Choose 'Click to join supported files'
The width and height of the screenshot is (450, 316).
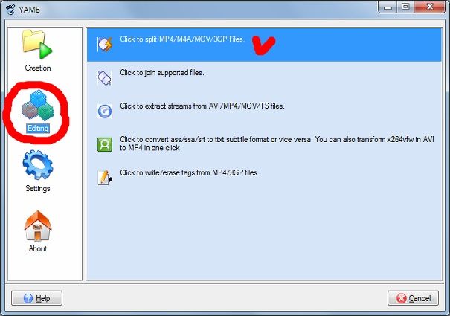(162, 73)
